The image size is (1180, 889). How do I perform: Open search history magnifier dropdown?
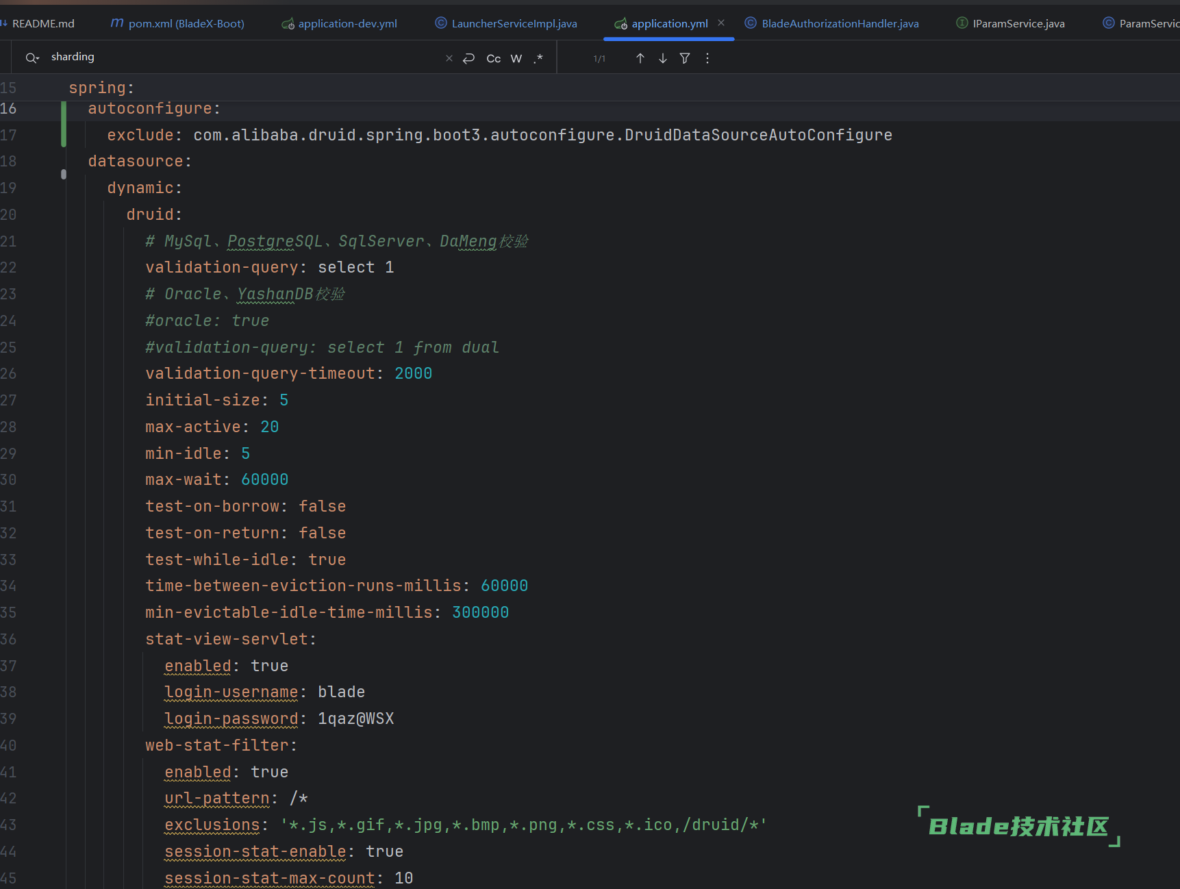click(x=32, y=58)
